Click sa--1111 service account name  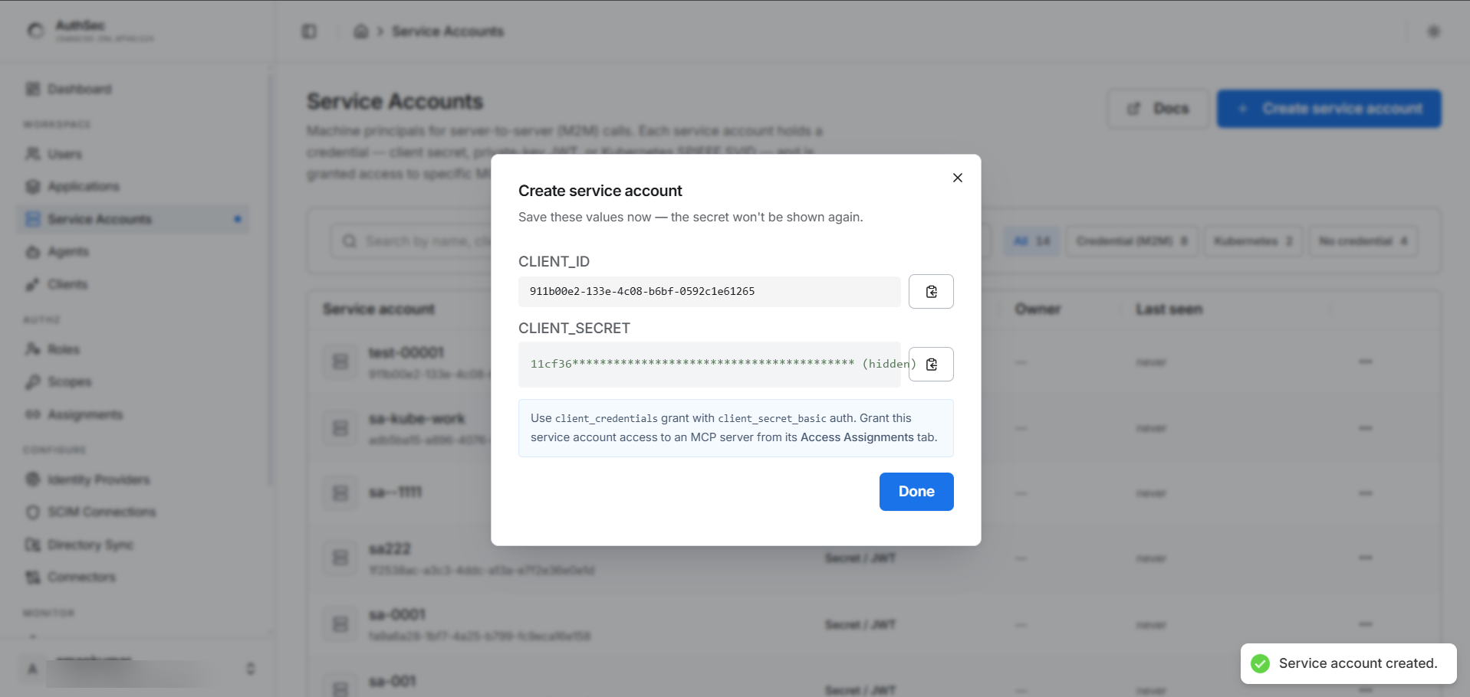pyautogui.click(x=396, y=492)
